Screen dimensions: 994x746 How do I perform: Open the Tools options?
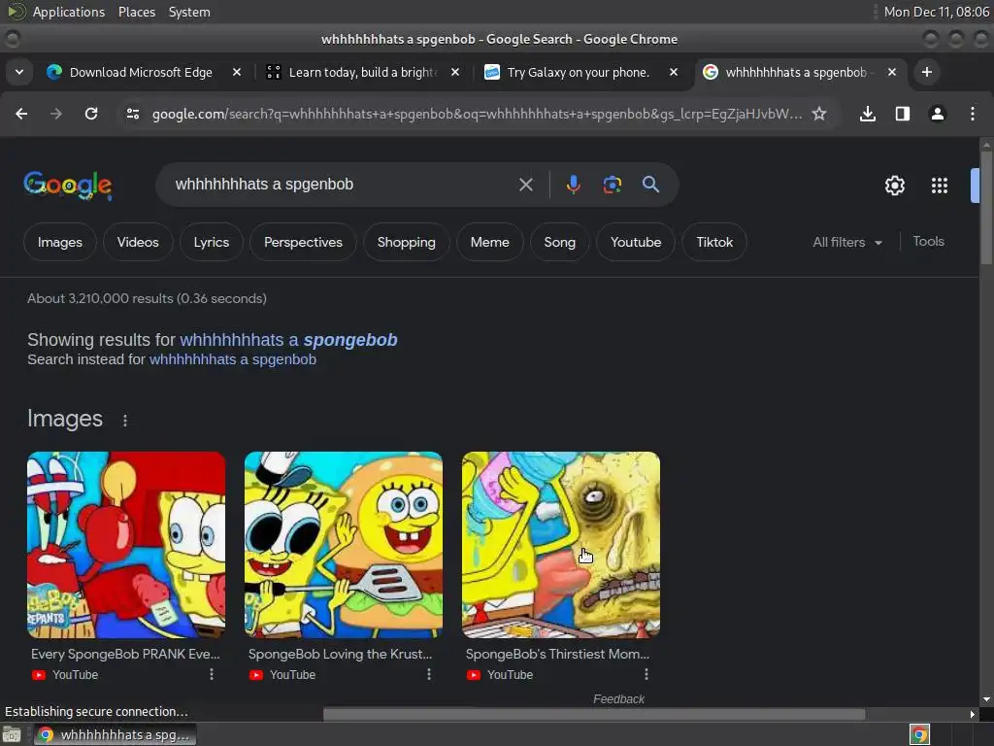click(928, 242)
